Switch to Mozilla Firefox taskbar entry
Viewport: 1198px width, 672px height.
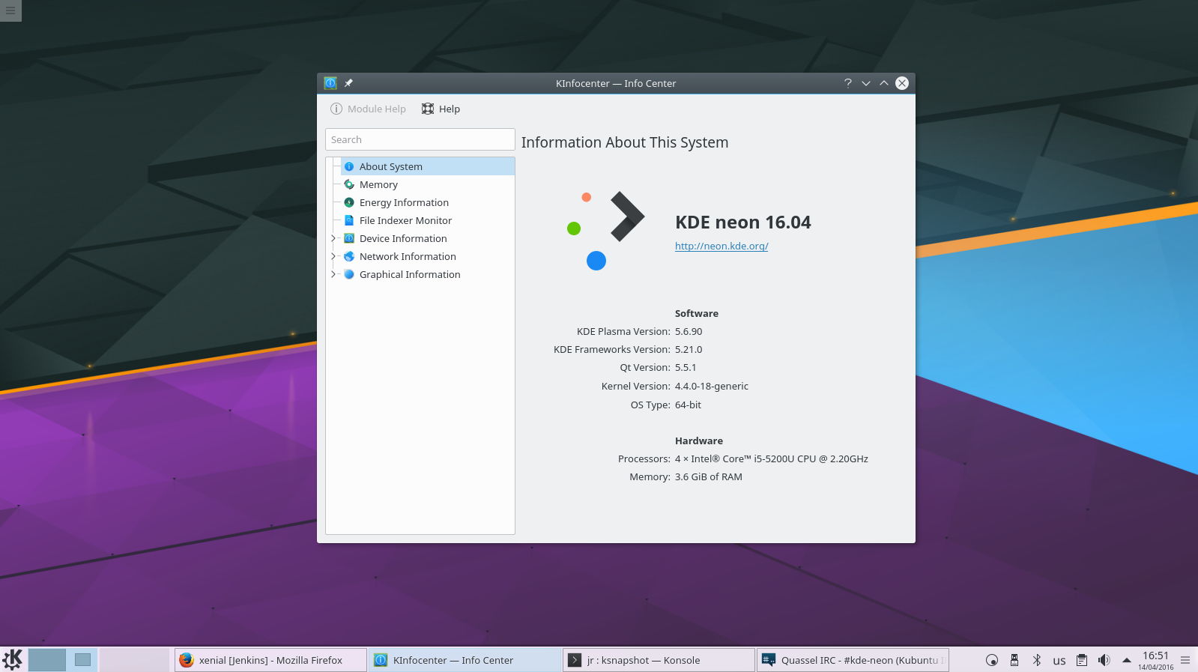coord(270,660)
